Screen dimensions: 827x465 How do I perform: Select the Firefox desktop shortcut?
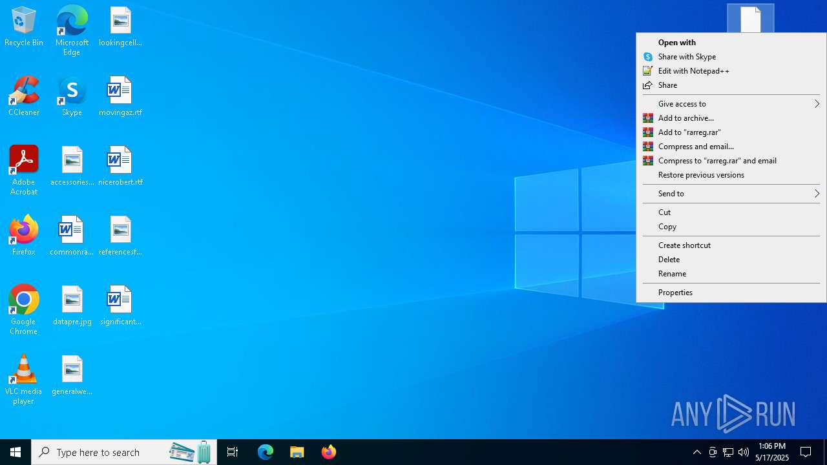[24, 236]
